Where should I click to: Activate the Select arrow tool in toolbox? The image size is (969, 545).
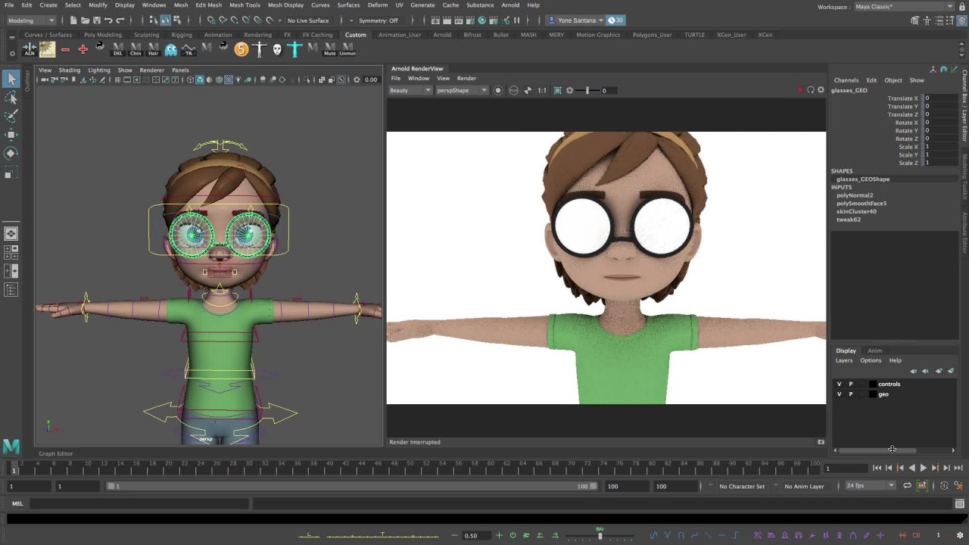pos(11,79)
